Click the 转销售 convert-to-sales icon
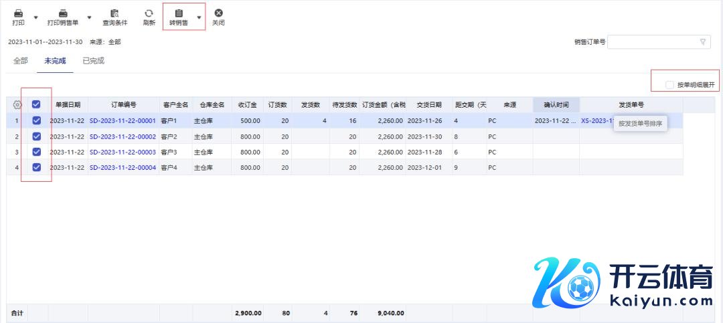The width and height of the screenshot is (723, 323). [x=178, y=13]
